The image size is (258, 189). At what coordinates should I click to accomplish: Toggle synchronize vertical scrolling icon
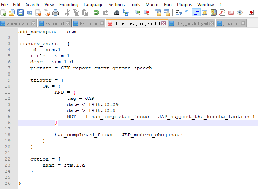point(158,13)
